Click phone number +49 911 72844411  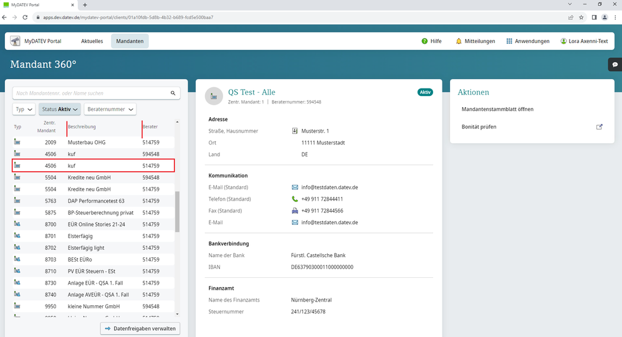[322, 199]
